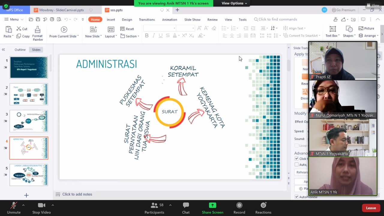Open the Chat panel
The width and height of the screenshot is (384, 216).
click(x=186, y=205)
